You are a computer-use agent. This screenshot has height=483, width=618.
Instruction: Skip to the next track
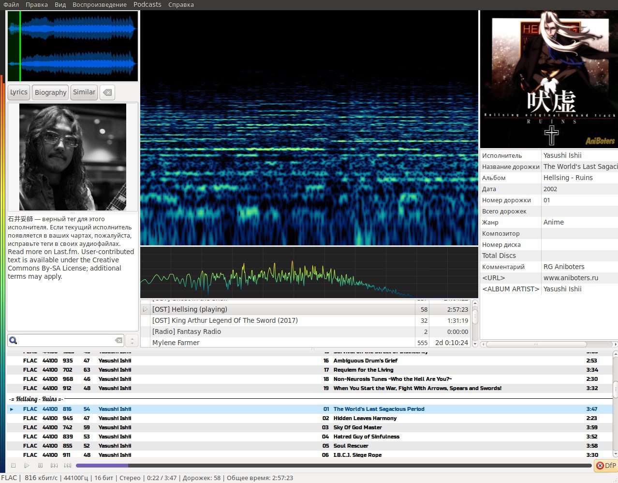coord(68,466)
